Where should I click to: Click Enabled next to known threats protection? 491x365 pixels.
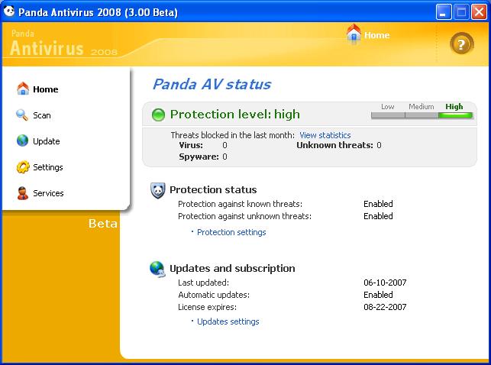(378, 204)
